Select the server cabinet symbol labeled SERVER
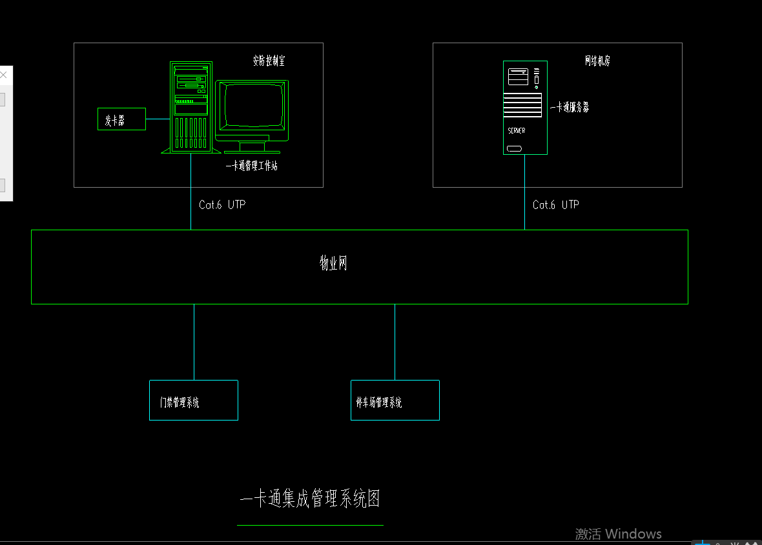This screenshot has height=545, width=762. pyautogui.click(x=526, y=108)
